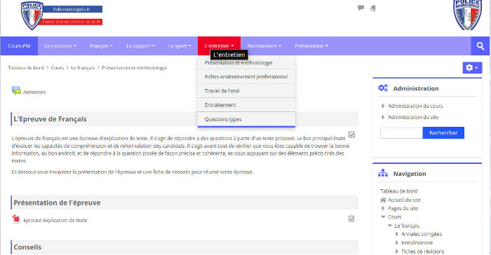The height and width of the screenshot is (255, 491).
Task: Click the Annonces forum icon
Action: (16, 91)
